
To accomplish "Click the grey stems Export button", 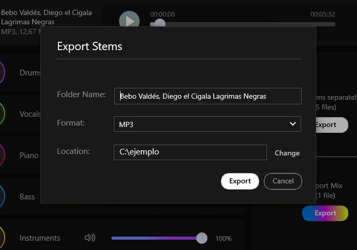I will (332, 125).
